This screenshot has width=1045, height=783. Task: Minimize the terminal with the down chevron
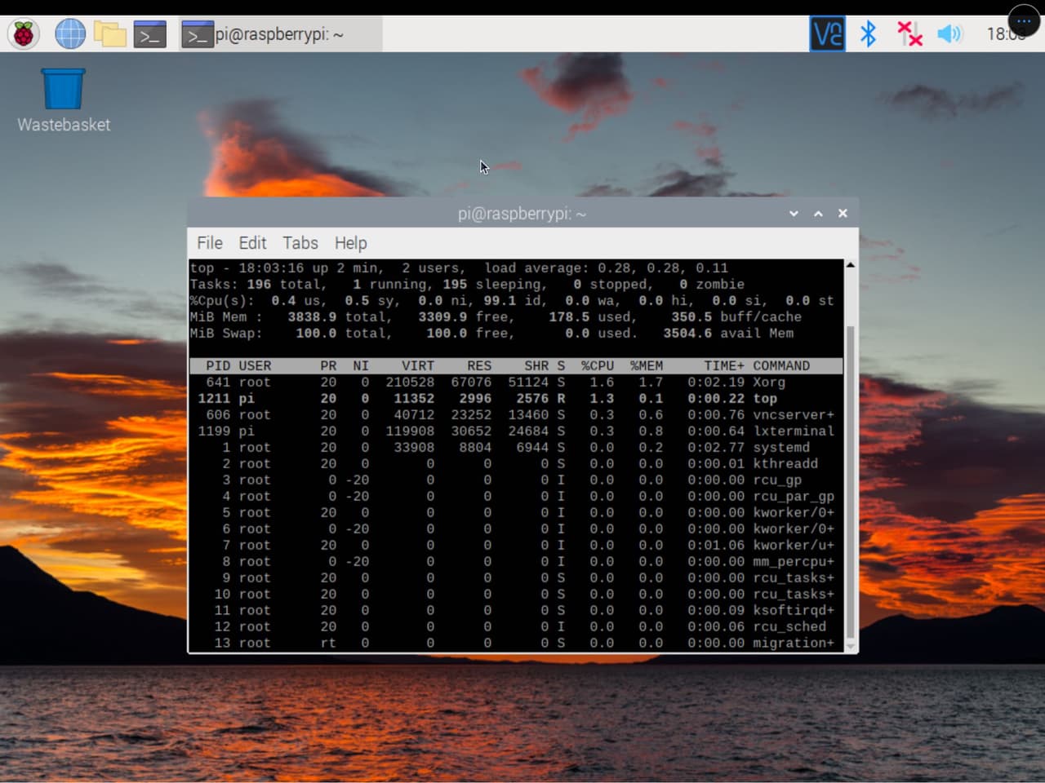click(794, 214)
